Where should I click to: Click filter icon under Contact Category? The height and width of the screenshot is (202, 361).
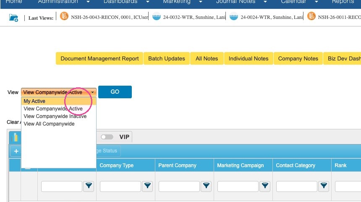324,186
